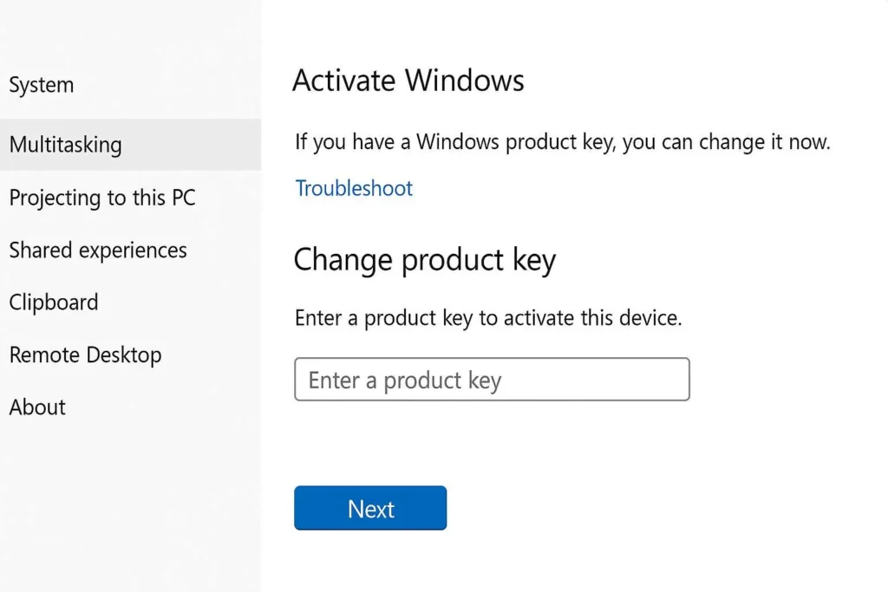View the Shared experiences settings

click(97, 250)
